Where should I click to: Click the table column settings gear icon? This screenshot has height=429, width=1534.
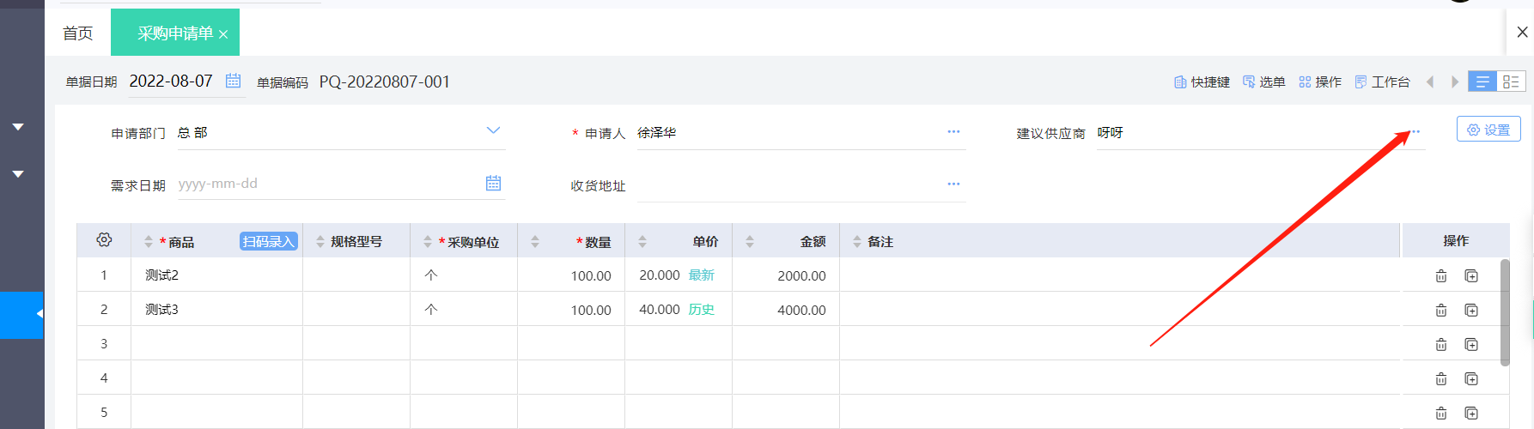[x=104, y=240]
